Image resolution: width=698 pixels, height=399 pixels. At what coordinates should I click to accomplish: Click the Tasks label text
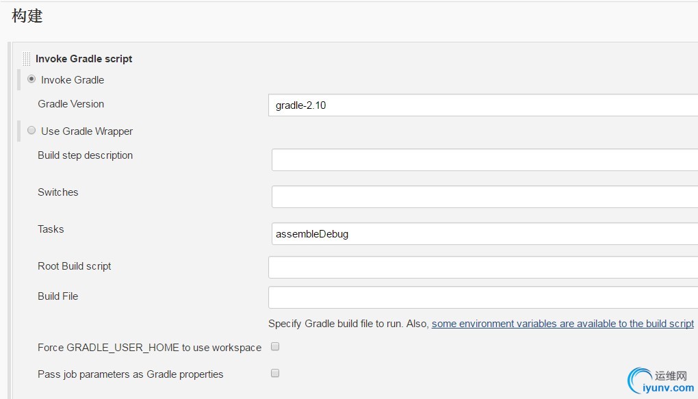click(x=51, y=229)
